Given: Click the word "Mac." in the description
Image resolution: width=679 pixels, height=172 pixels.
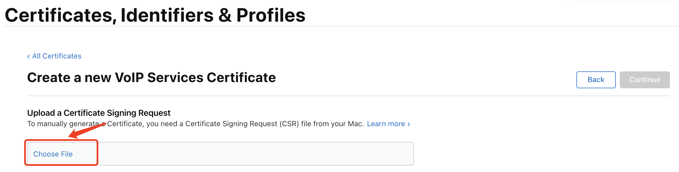Looking at the screenshot, I should pos(356,124).
